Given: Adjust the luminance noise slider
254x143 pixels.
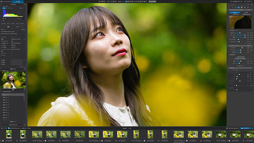Looking at the screenshot, I should (x=241, y=33).
